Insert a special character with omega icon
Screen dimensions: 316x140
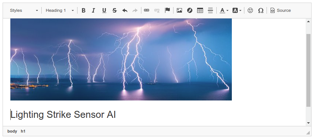click(261, 10)
